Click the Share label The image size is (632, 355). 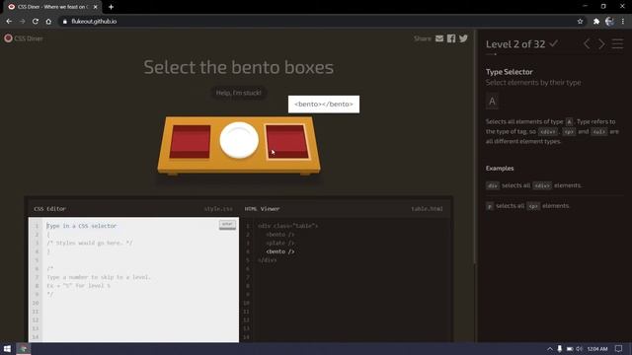point(423,38)
